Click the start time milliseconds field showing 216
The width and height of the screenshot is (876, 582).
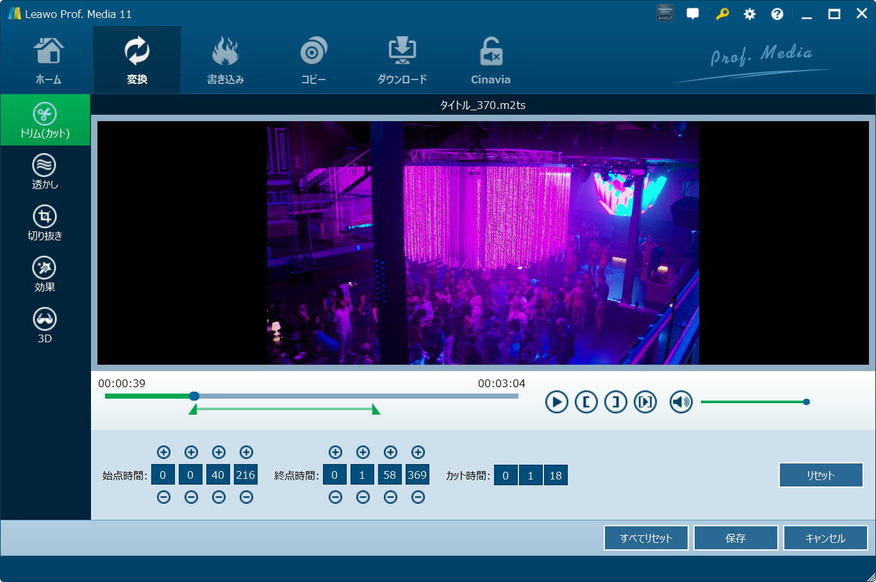point(245,476)
